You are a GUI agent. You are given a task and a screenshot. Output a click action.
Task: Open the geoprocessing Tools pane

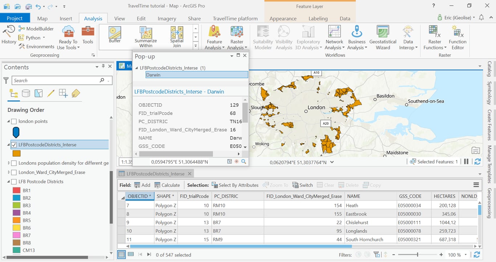[x=88, y=35]
